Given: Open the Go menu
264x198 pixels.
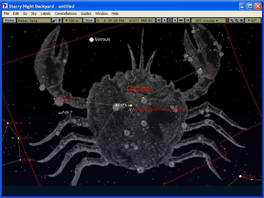Looking at the screenshot, I should [25, 14].
